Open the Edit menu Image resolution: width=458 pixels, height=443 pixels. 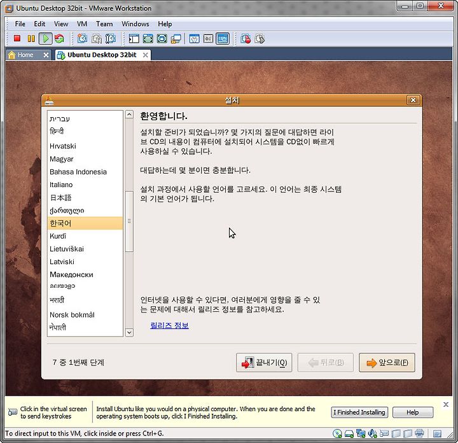tap(39, 24)
